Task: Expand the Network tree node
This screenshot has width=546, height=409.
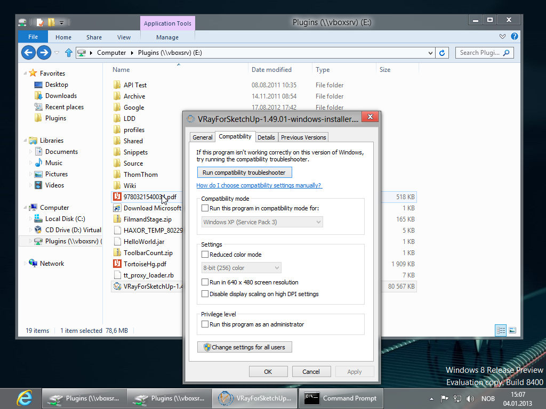Action: (25, 263)
